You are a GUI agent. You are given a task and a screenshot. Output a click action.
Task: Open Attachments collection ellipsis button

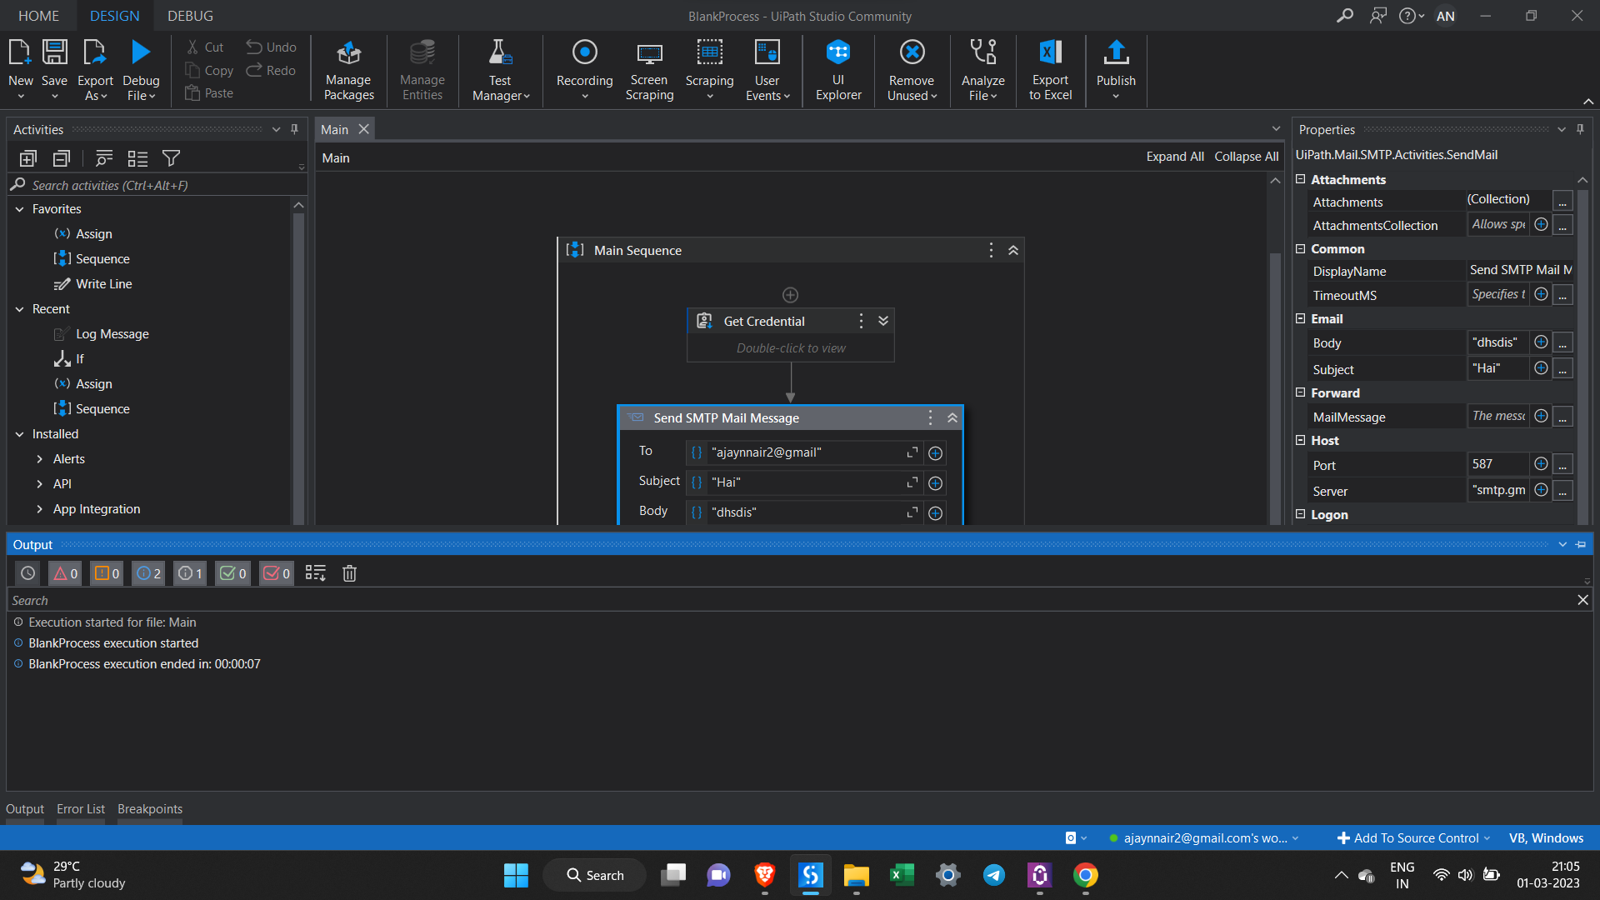[1563, 201]
